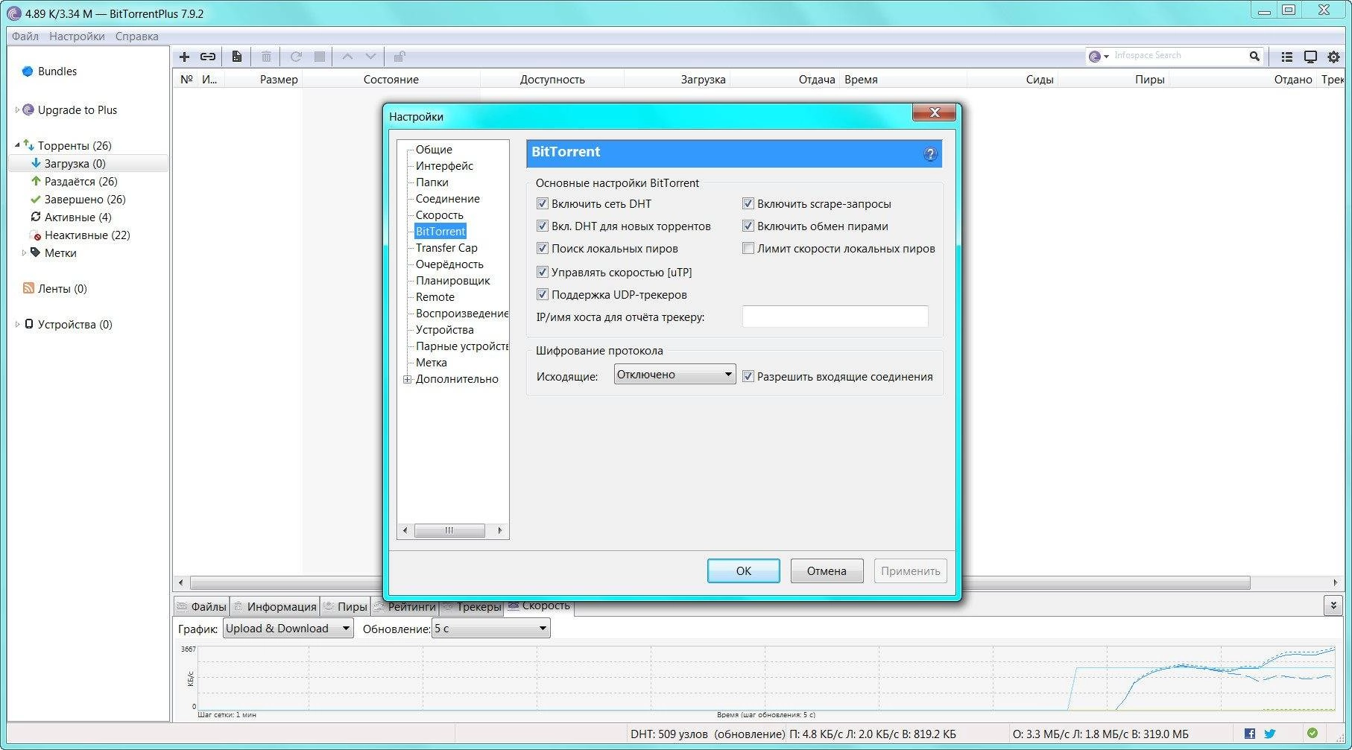The height and width of the screenshot is (750, 1352).
Task: Open График Upload & Download dropdown
Action: pyautogui.click(x=288, y=629)
